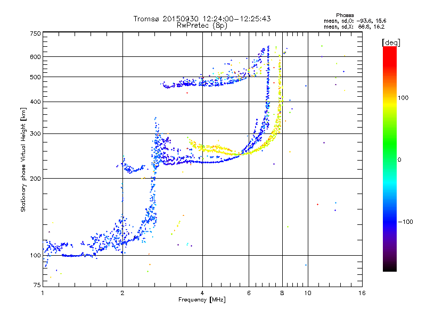Click the colorbar label '100'

pyautogui.click(x=403, y=98)
